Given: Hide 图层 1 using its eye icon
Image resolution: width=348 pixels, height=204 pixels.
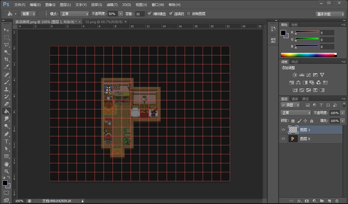Looking at the screenshot, I should tap(283, 130).
